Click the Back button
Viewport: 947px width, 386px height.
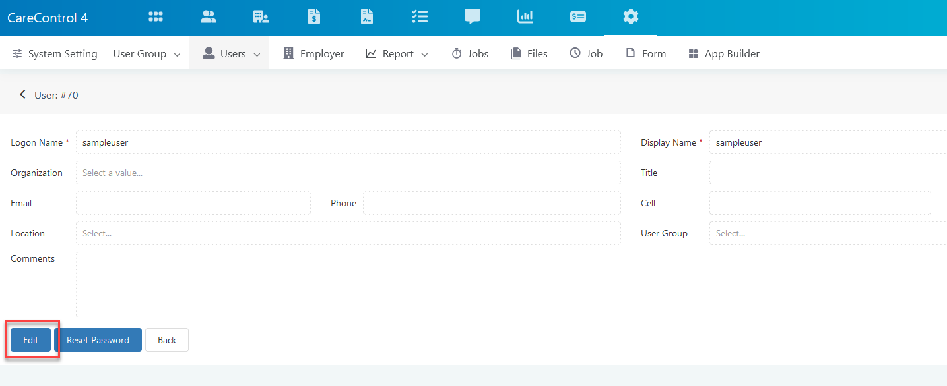(x=167, y=340)
